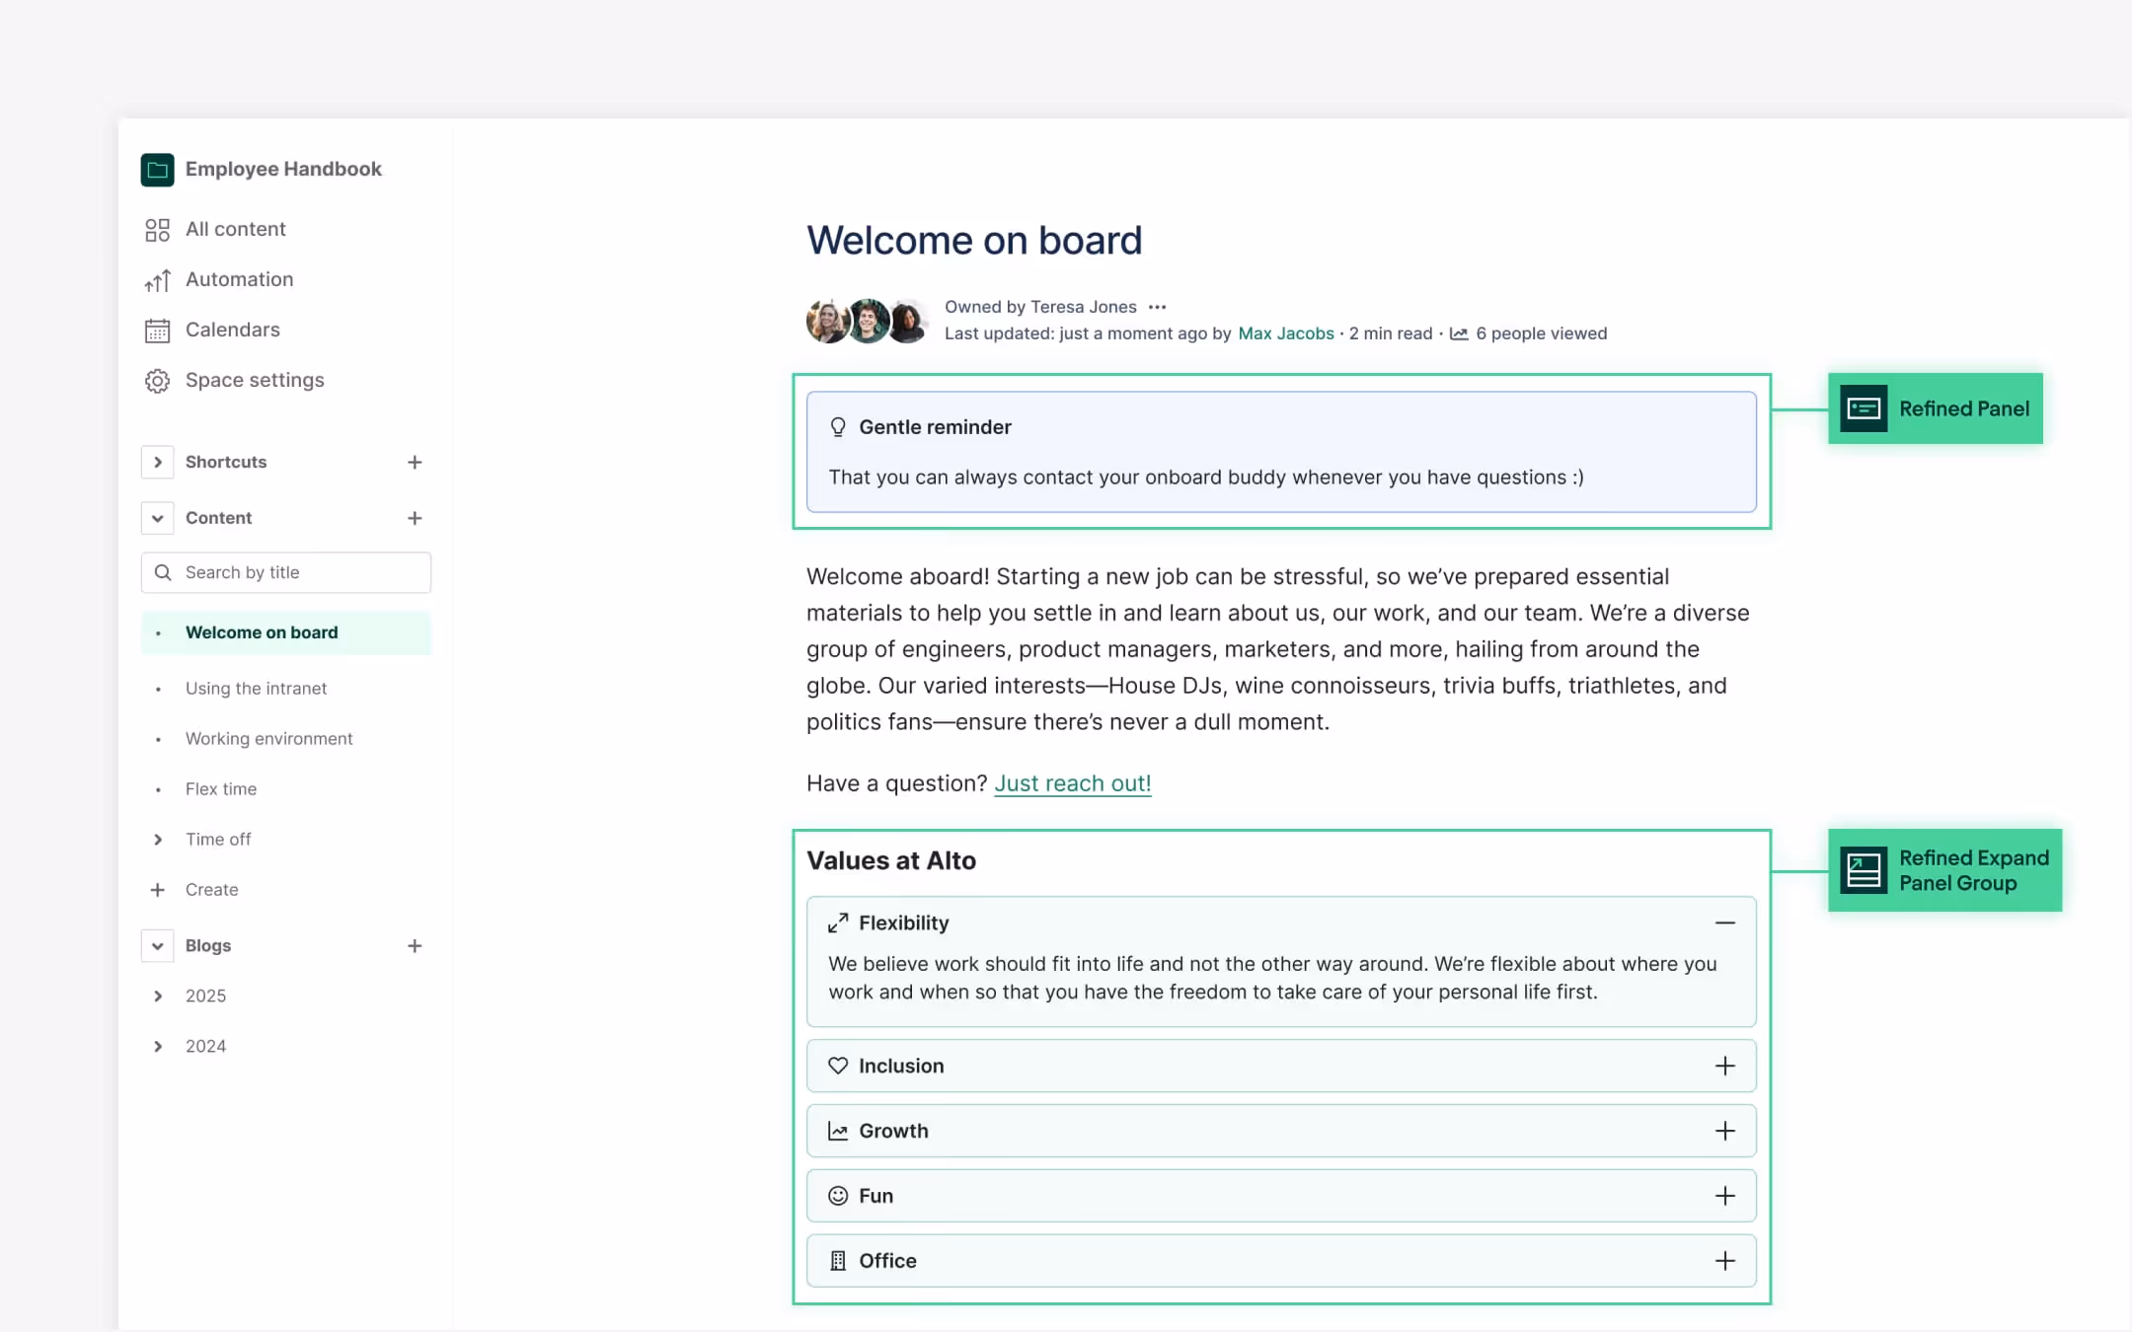
Task: Open the page owner more options menu
Action: [1158, 307]
